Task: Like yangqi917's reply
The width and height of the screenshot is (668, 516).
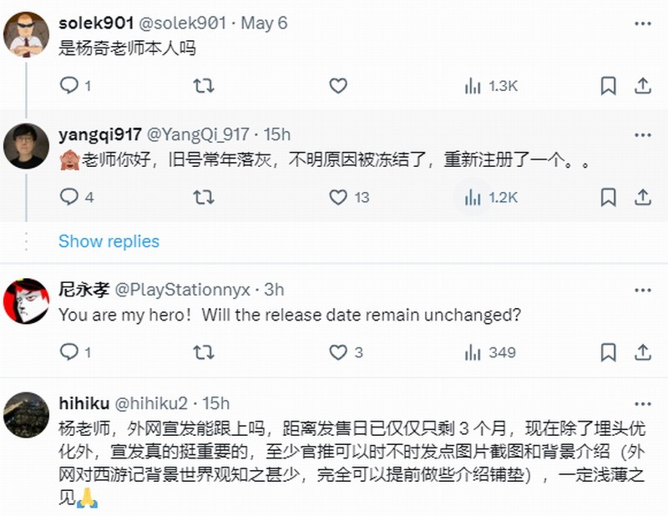Action: coord(337,197)
